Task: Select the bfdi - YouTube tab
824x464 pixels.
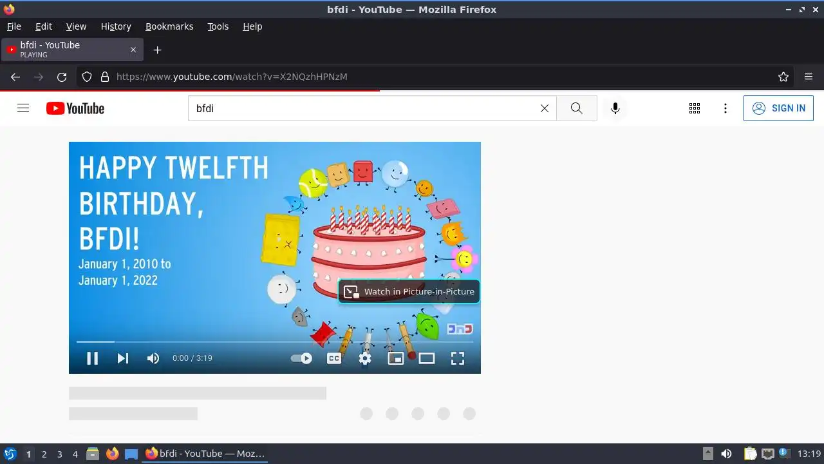Action: coord(71,50)
